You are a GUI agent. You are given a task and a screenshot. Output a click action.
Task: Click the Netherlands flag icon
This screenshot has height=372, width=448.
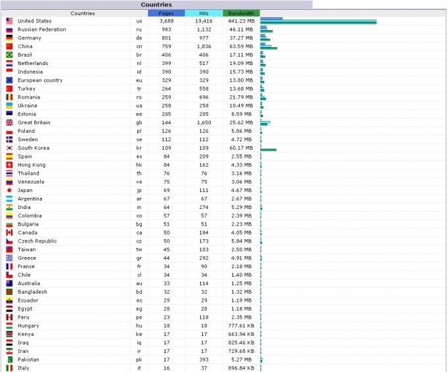(9, 63)
